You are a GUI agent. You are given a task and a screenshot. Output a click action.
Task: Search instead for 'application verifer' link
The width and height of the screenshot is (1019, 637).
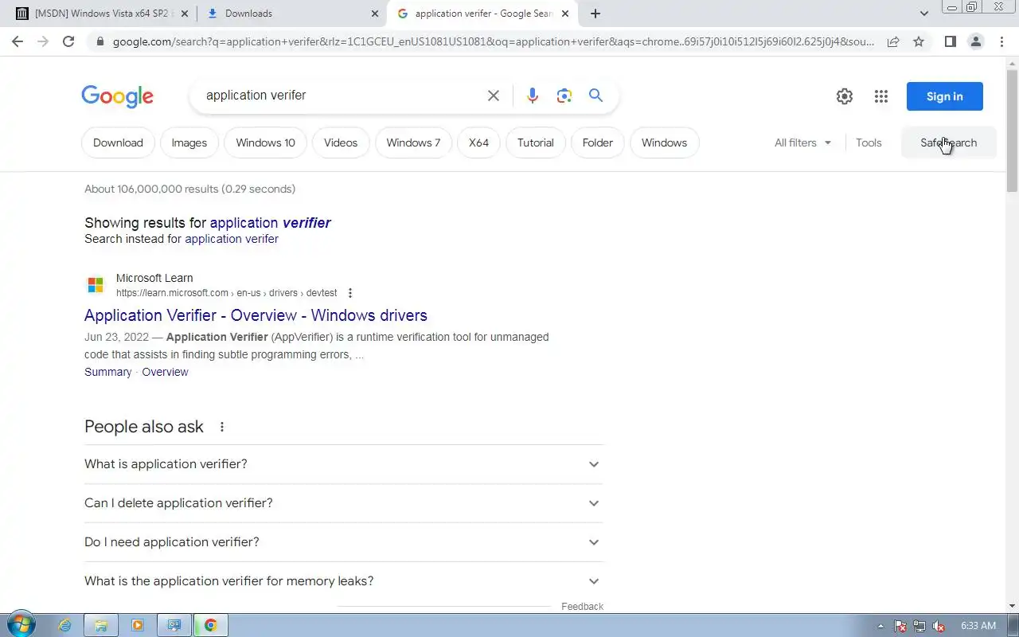(232, 239)
